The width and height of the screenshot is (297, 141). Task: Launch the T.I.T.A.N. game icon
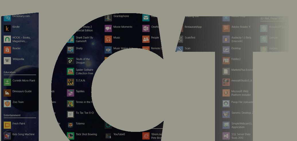(x=71, y=82)
